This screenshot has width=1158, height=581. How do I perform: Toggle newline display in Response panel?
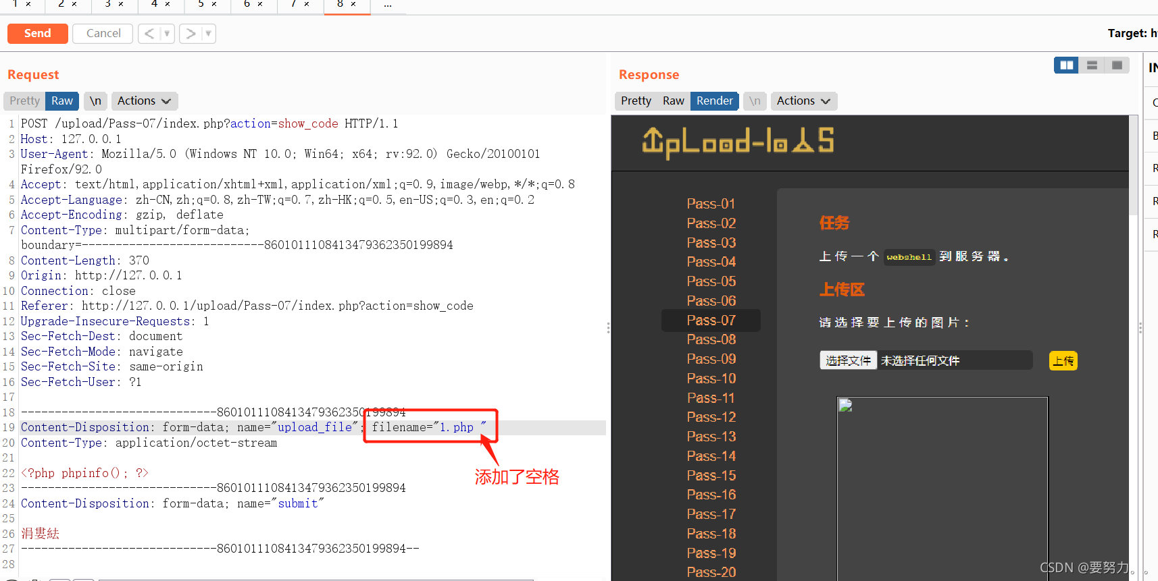755,101
